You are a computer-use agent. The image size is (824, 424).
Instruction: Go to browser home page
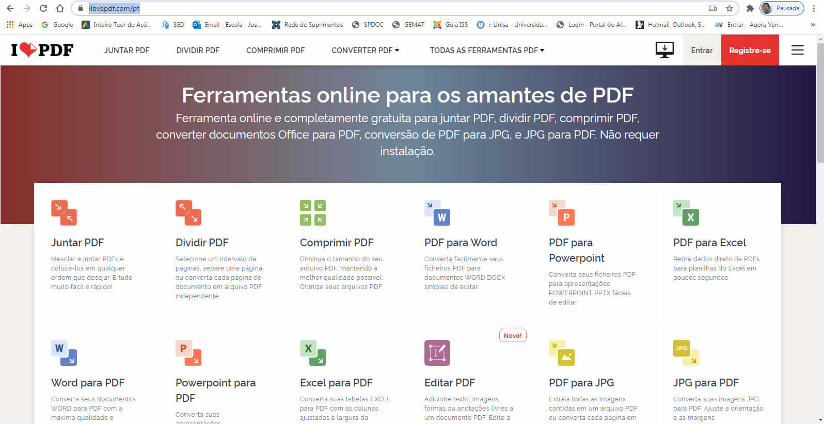(60, 8)
